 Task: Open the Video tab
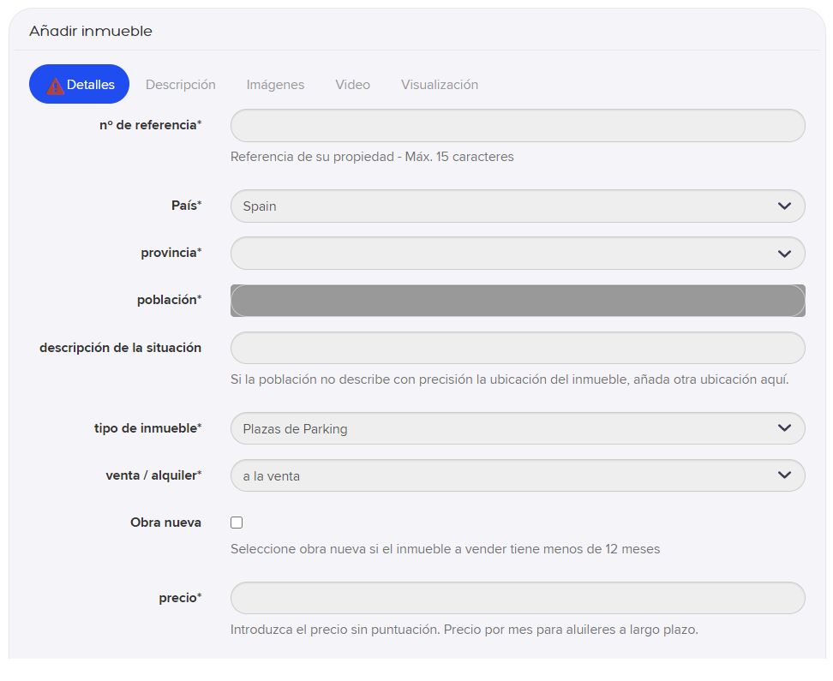353,85
